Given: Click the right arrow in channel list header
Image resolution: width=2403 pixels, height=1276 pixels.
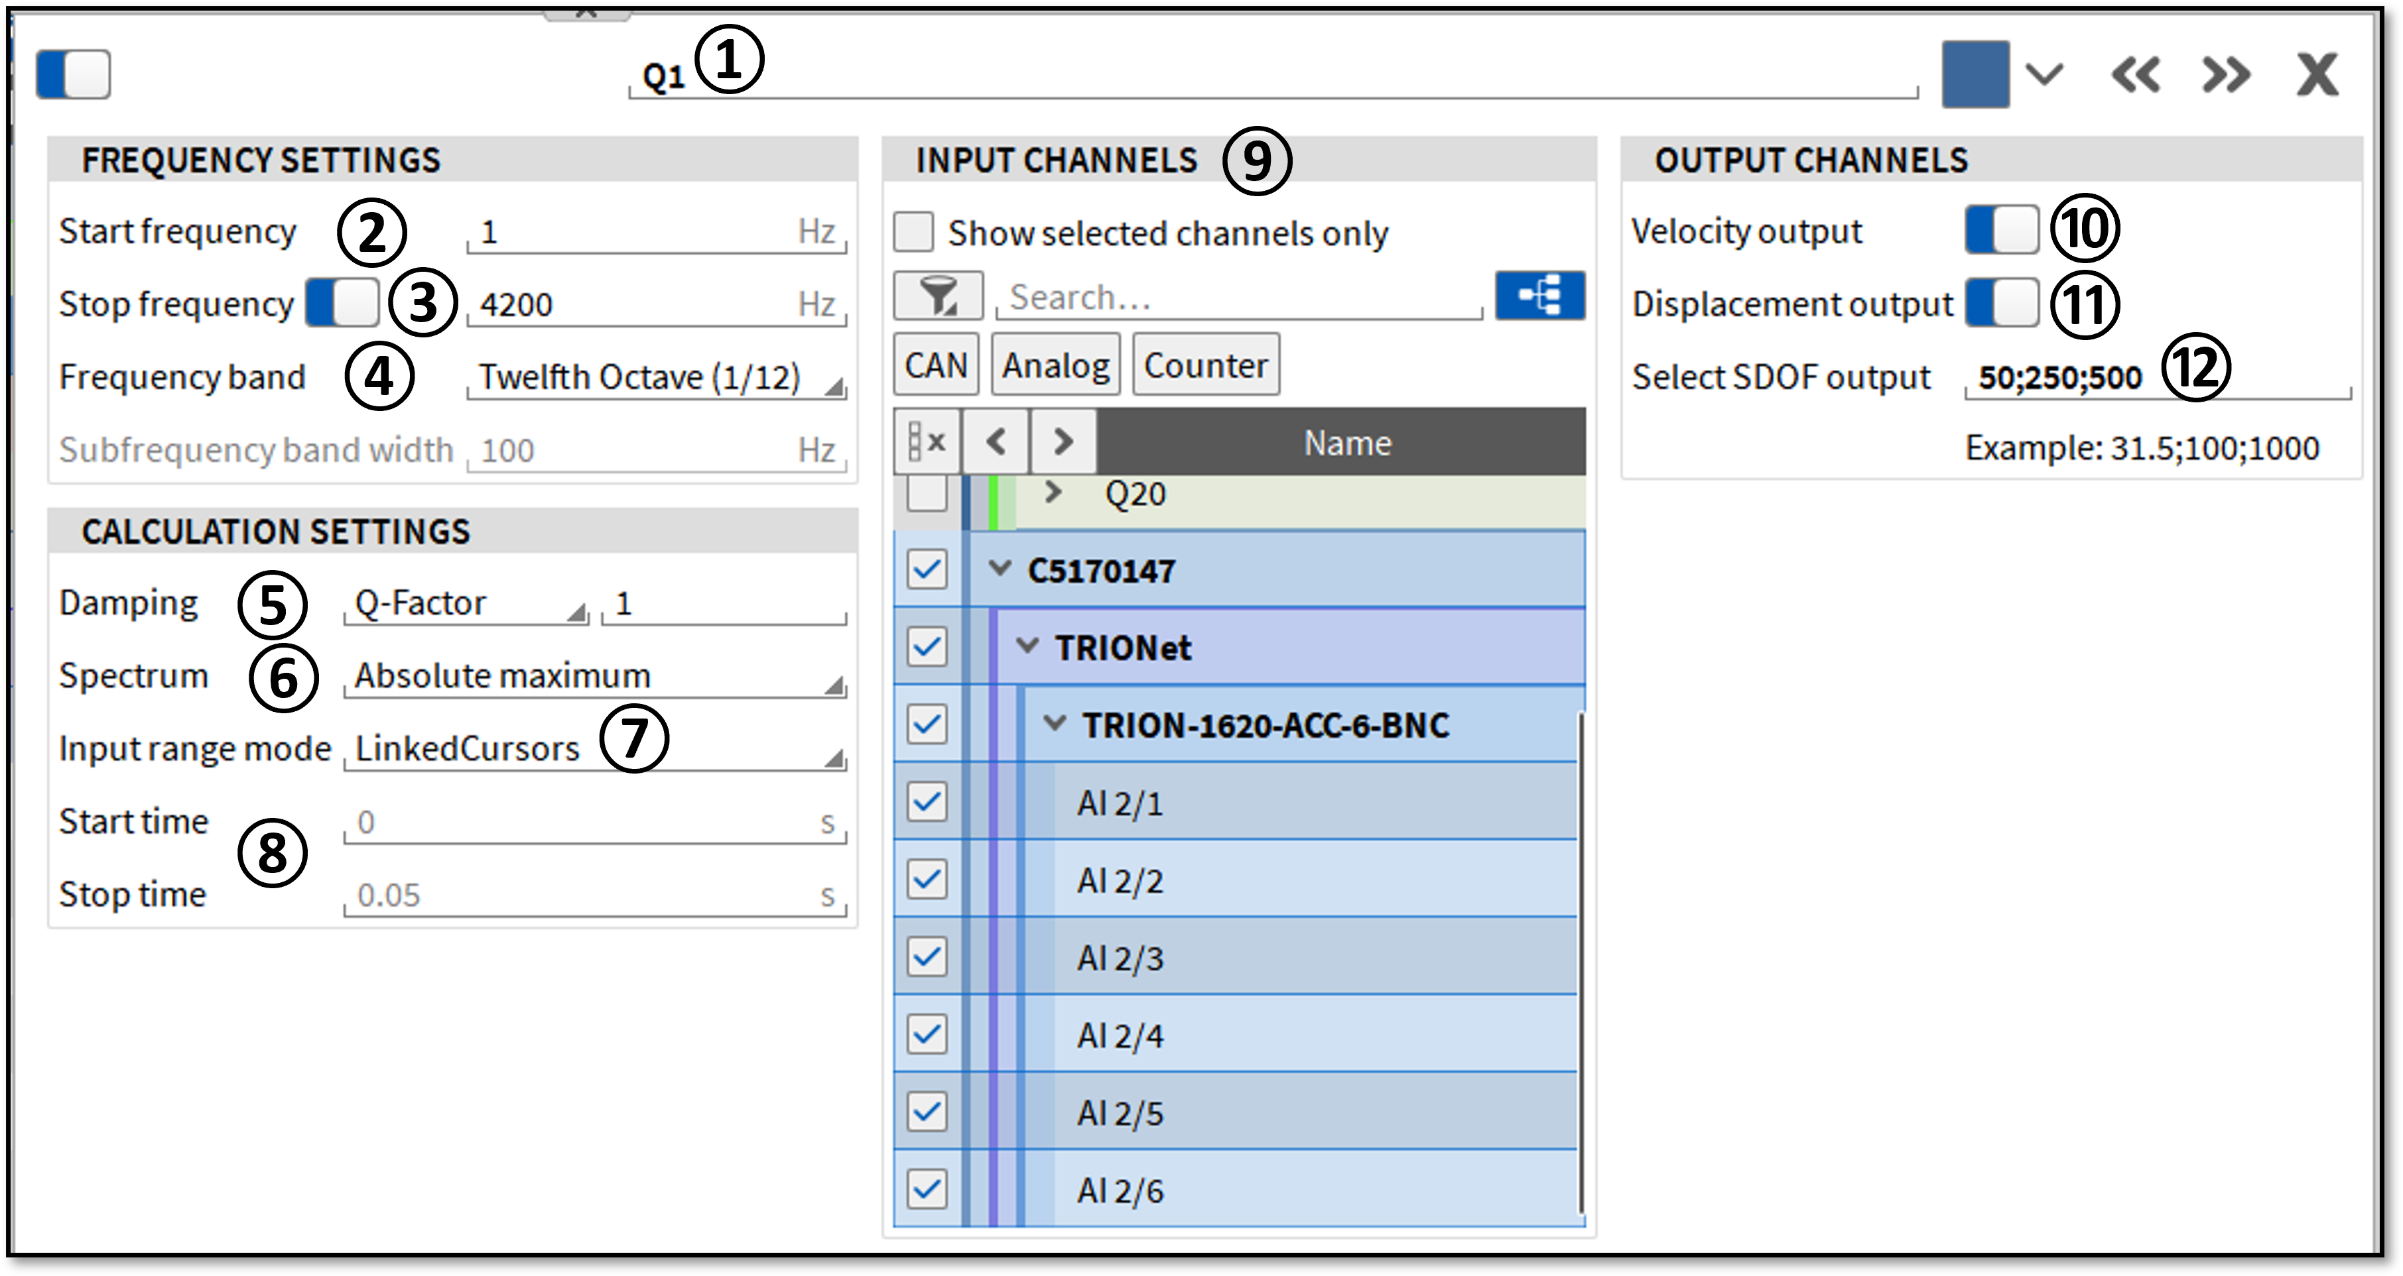Looking at the screenshot, I should 1063,441.
